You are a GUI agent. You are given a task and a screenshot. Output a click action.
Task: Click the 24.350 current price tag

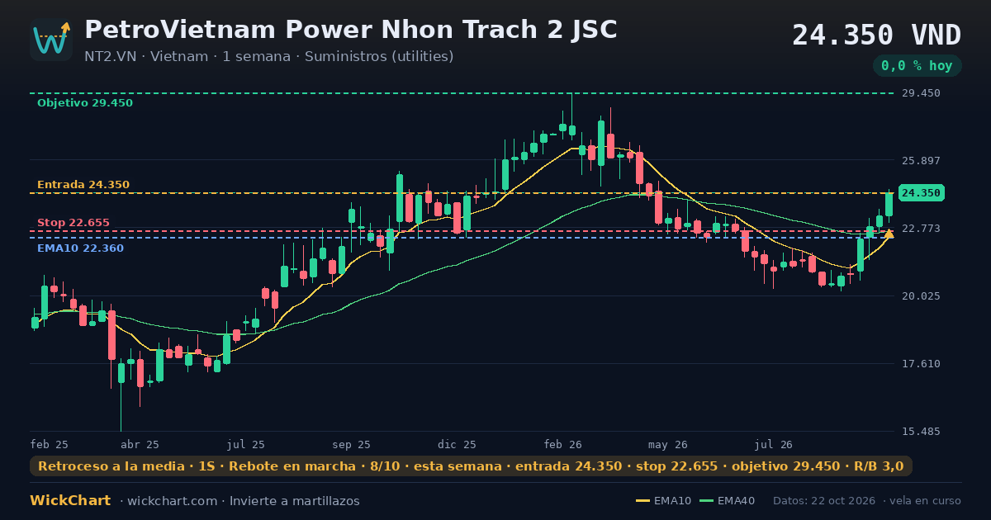(921, 193)
